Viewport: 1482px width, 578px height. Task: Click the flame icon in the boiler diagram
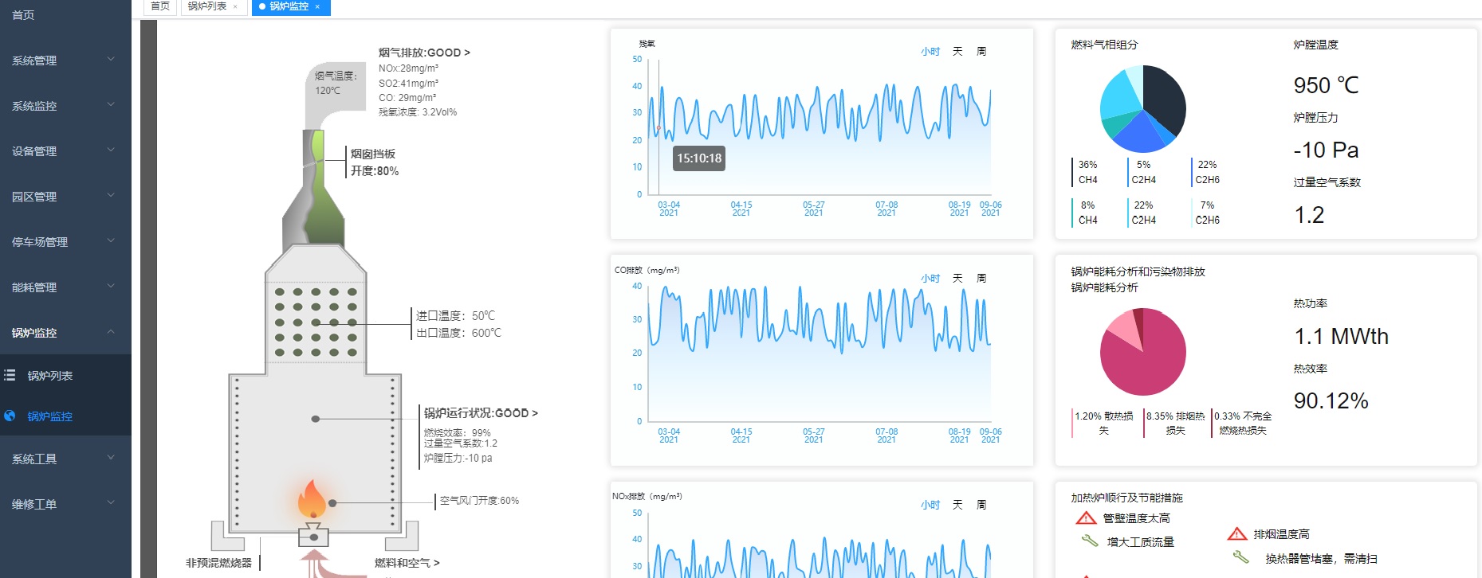tap(312, 499)
